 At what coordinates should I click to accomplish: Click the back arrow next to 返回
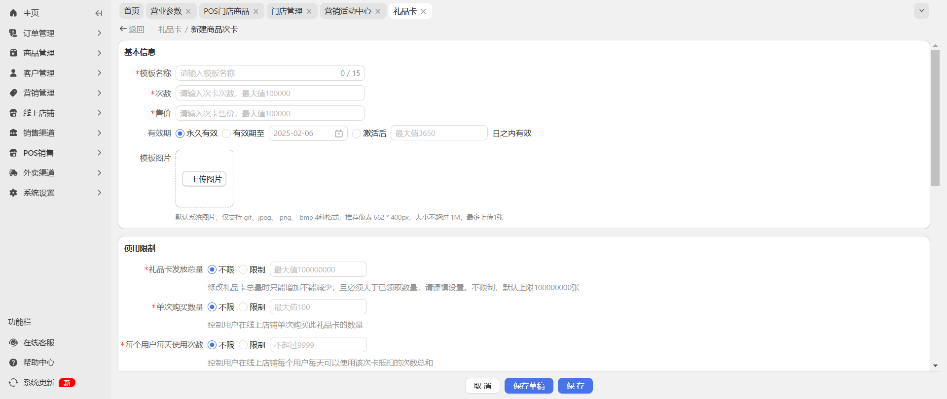click(123, 29)
